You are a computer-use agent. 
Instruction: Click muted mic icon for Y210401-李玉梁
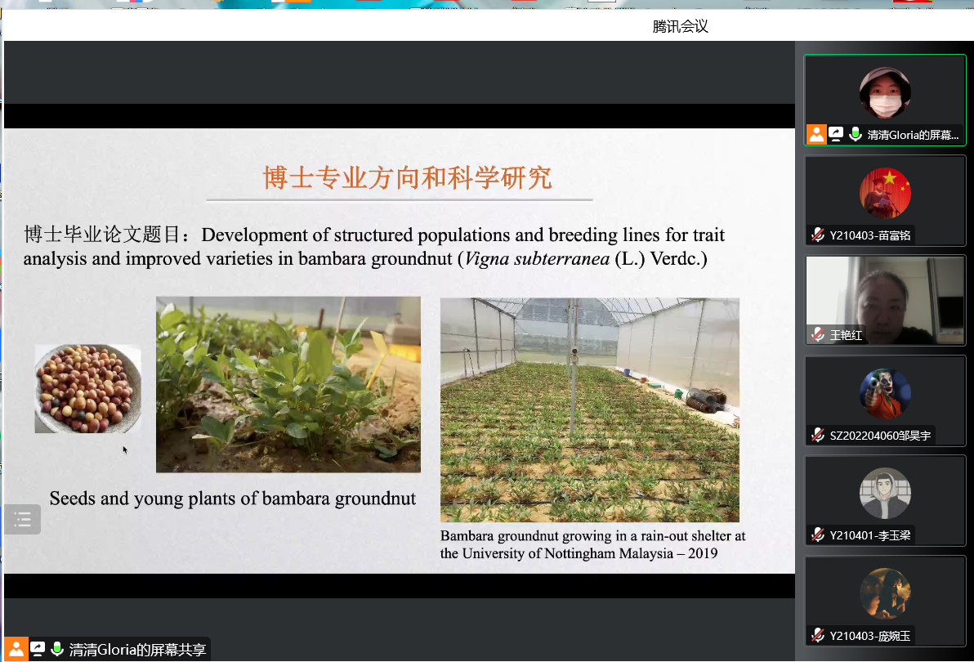click(x=818, y=535)
